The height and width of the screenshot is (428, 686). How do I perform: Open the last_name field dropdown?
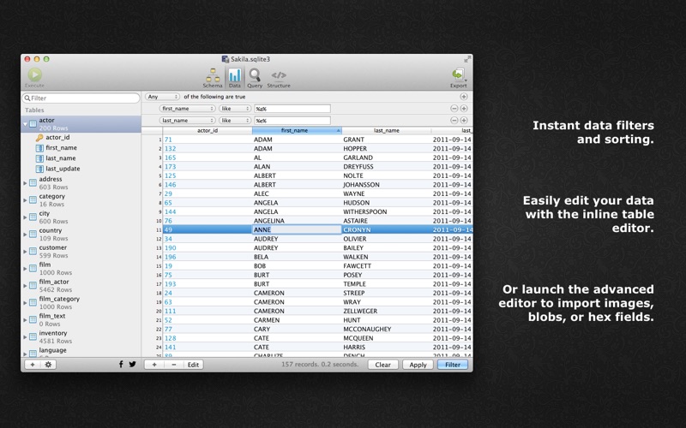pyautogui.click(x=187, y=120)
